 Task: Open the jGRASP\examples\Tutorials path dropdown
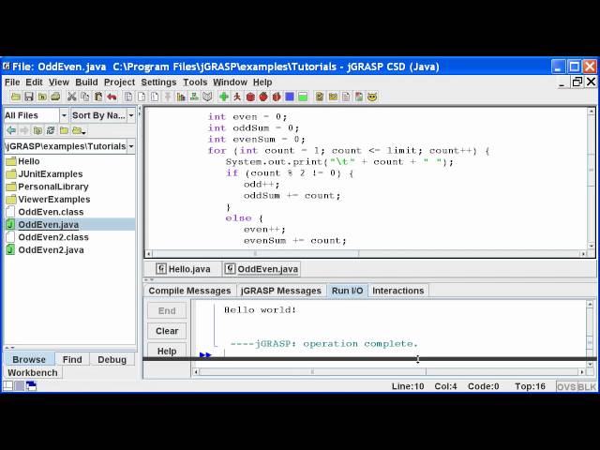click(x=131, y=146)
